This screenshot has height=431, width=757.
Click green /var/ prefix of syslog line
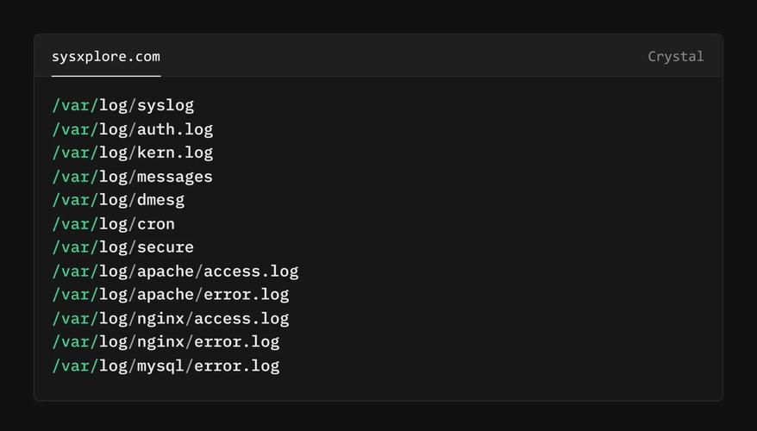click(75, 105)
